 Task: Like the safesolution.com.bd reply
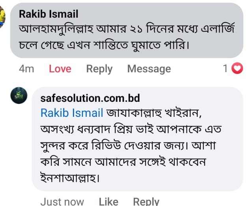(108, 201)
